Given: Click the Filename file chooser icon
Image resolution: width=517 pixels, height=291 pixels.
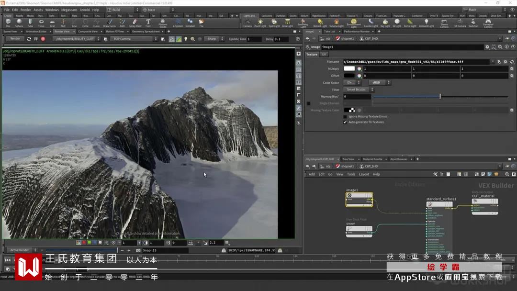Looking at the screenshot, I should 499,62.
